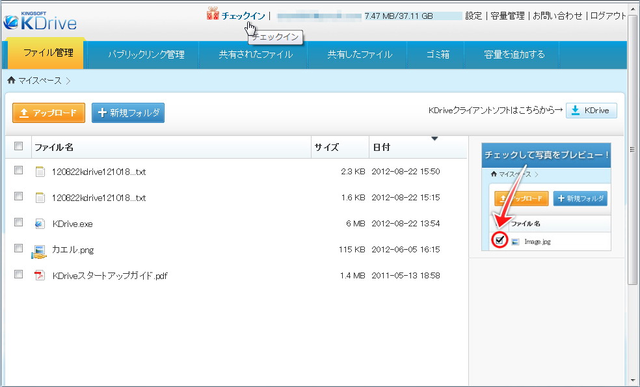Toggle the select-all checkbox above the file list

click(18, 146)
